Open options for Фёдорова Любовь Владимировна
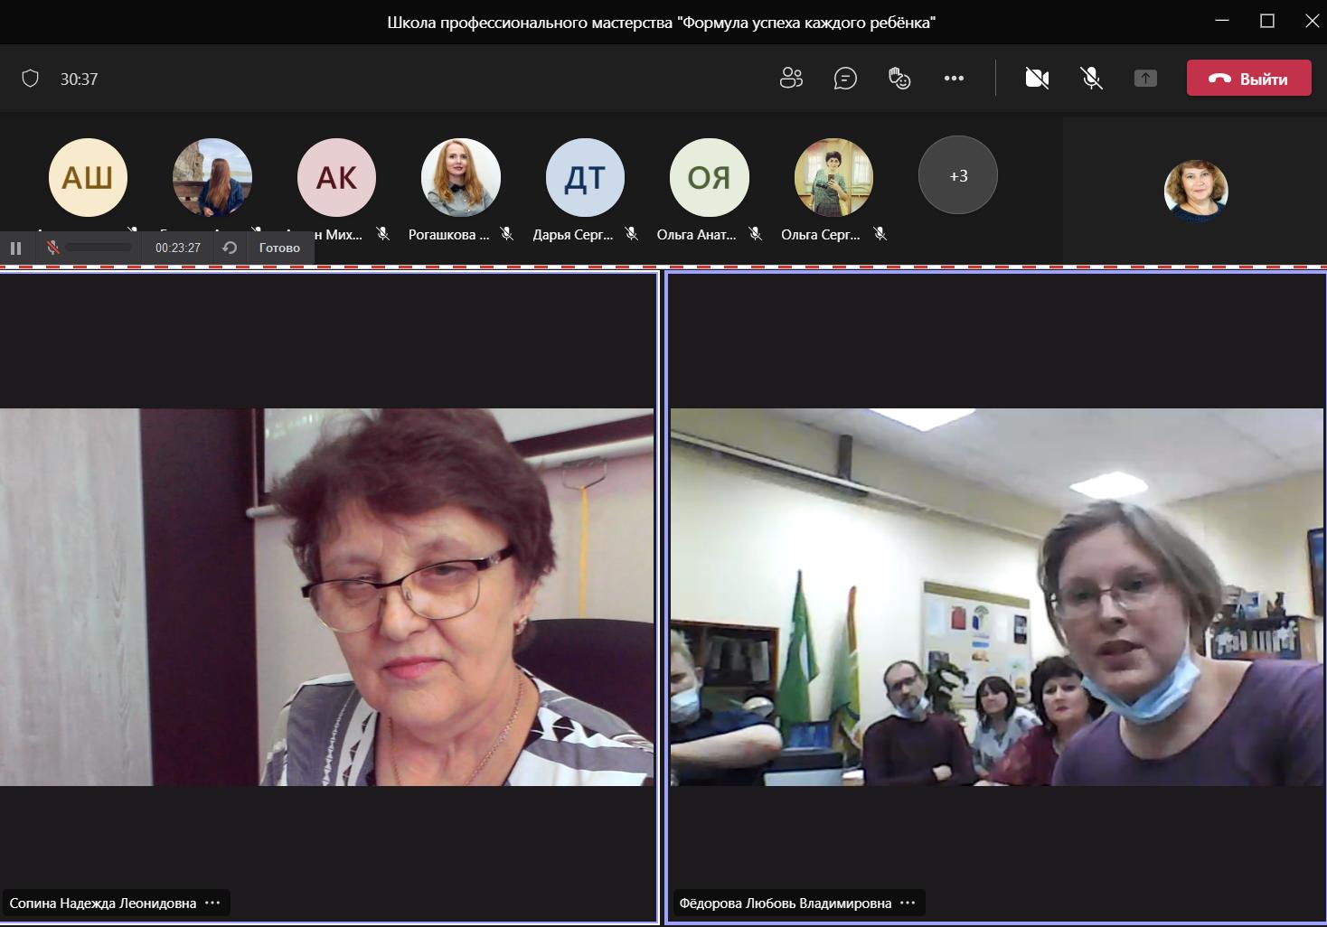Screen dimensions: 1327x927 908,903
